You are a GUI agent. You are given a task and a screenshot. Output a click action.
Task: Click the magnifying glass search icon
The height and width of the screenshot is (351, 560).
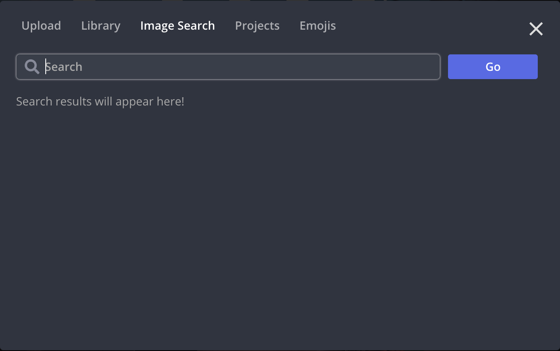click(x=32, y=67)
